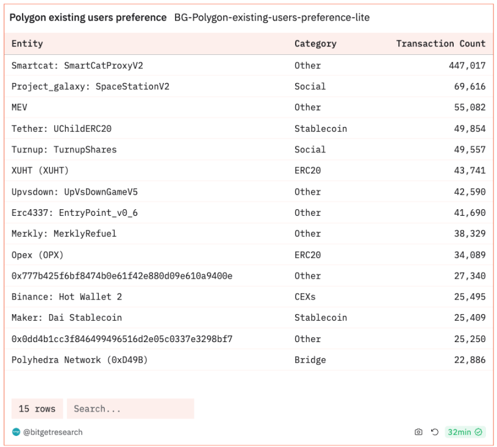Click the bitgetresearch avatar icon

(x=16, y=432)
